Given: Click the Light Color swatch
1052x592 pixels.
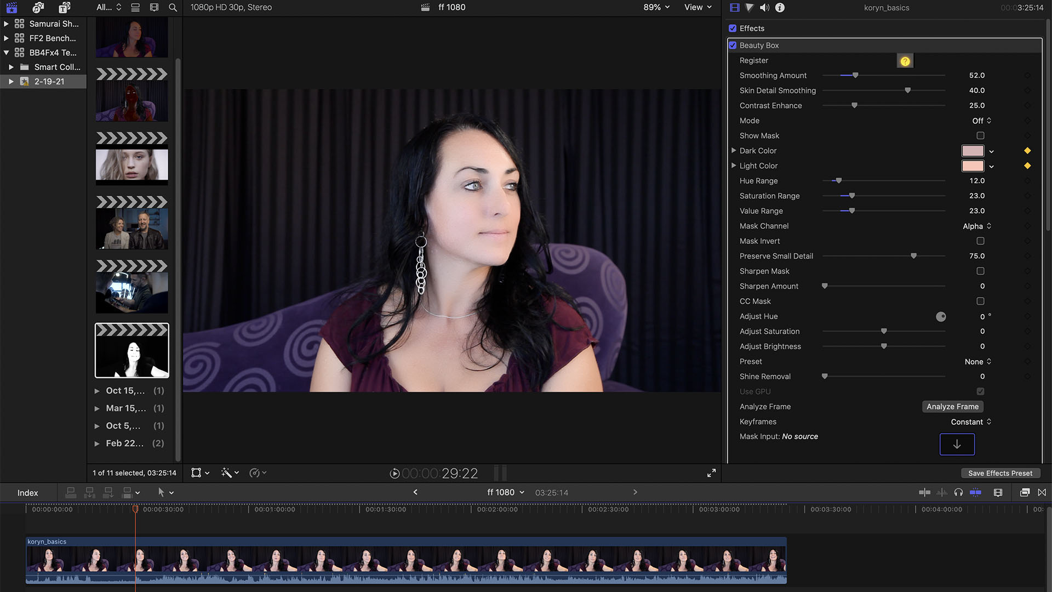Looking at the screenshot, I should click(x=973, y=166).
